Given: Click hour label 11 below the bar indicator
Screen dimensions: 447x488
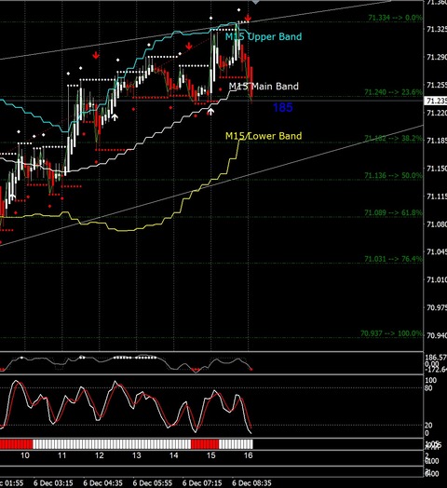Looking at the screenshot, I should click(62, 455).
